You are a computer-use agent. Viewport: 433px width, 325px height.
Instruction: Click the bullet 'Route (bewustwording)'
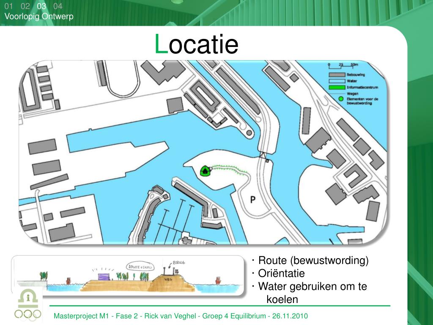pos(313,260)
